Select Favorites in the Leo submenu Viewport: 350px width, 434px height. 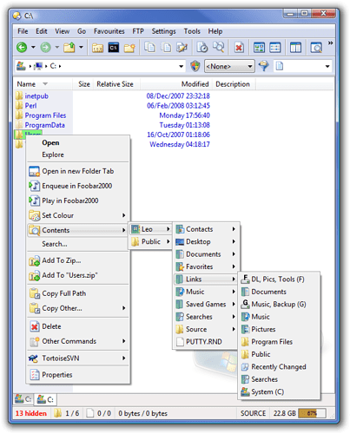pos(206,266)
